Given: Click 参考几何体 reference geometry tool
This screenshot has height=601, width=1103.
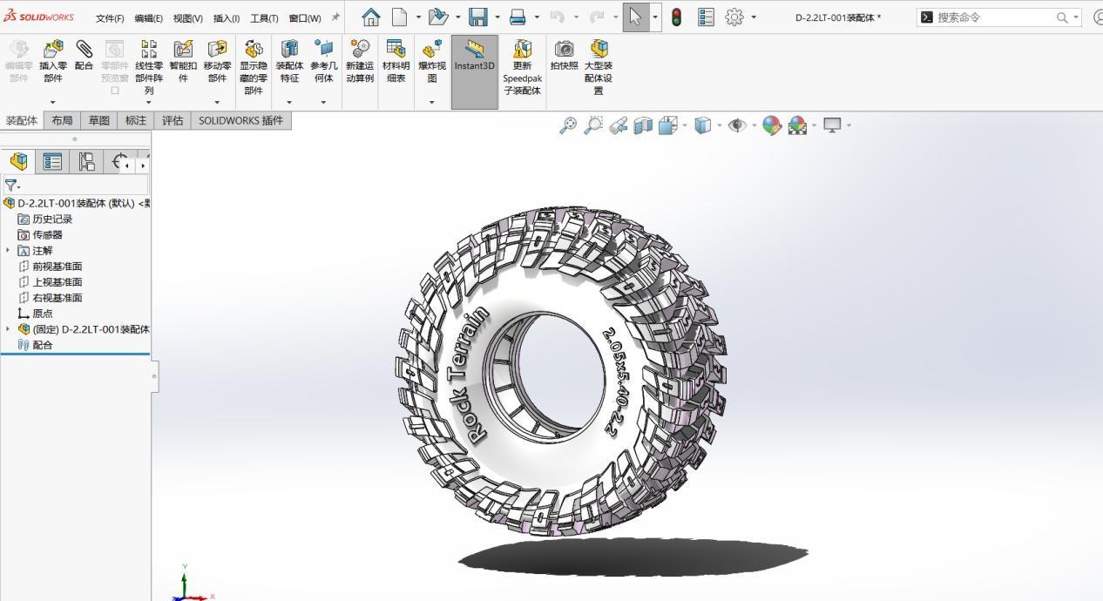Looking at the screenshot, I should pos(323,61).
